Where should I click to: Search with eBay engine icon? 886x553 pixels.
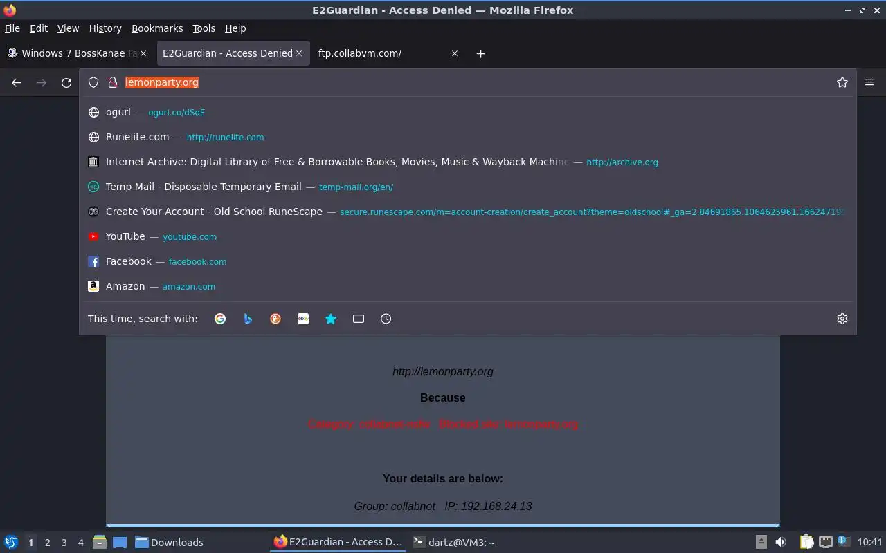303,319
